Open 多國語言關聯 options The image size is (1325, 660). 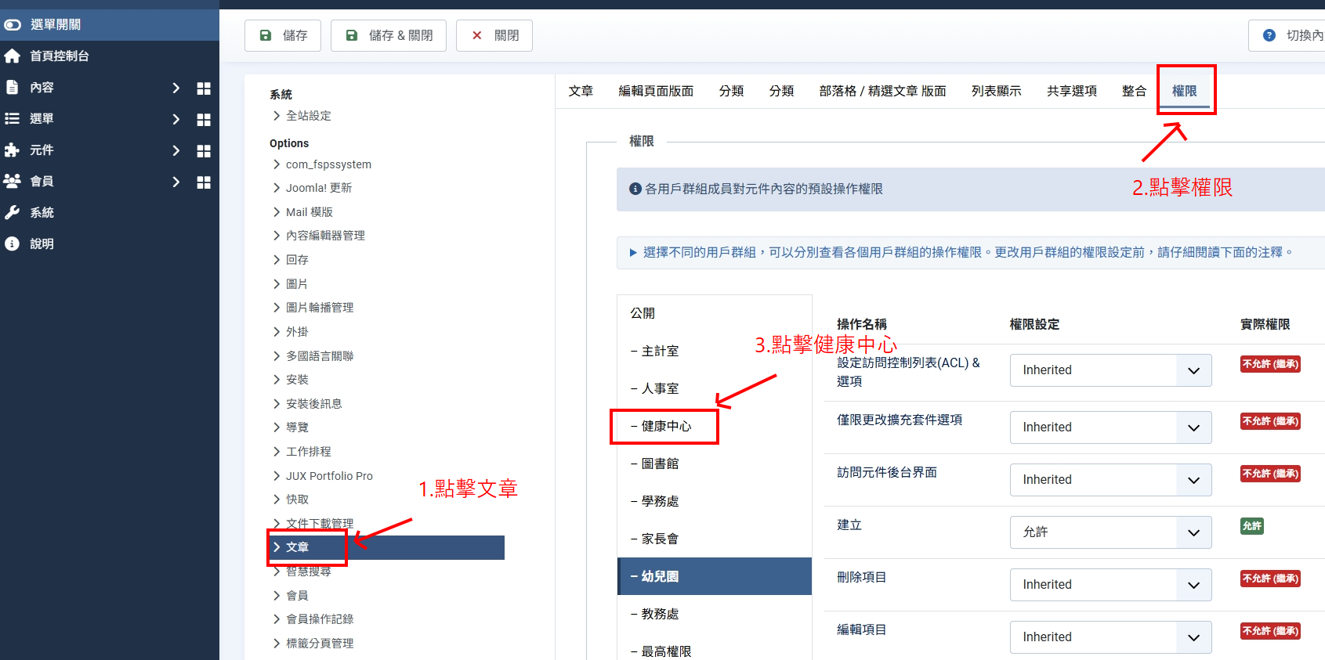320,356
